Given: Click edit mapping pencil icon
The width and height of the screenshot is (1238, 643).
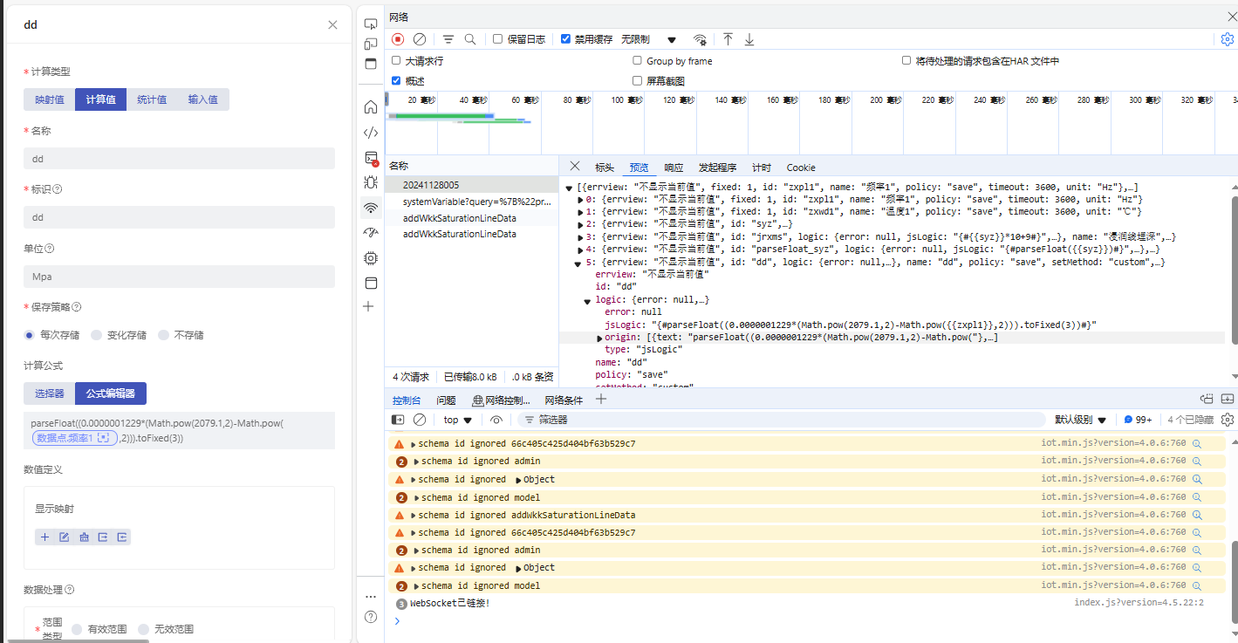Looking at the screenshot, I should pyautogui.click(x=64, y=537).
